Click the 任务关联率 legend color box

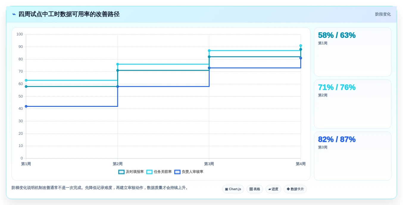pos(149,172)
